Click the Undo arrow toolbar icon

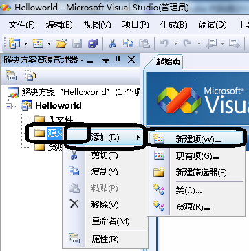click(164, 43)
